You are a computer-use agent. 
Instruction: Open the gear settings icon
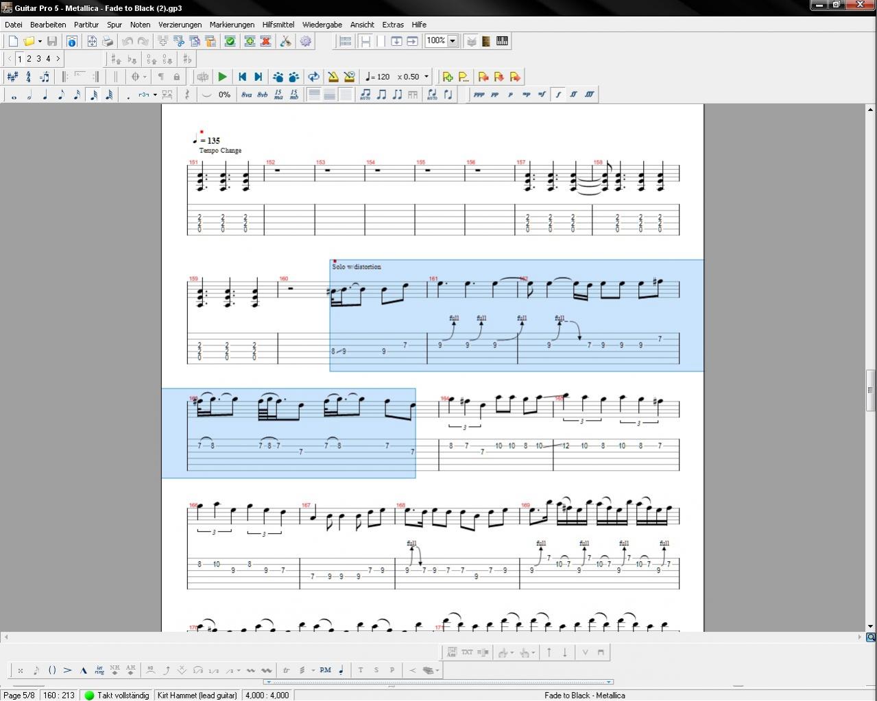coord(306,41)
